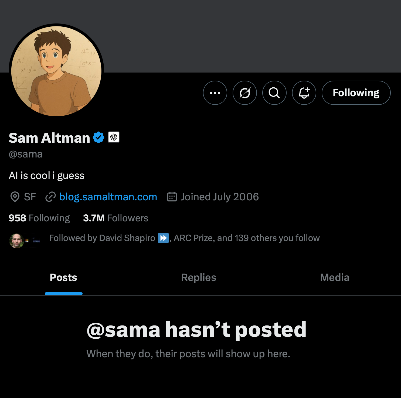Image resolution: width=401 pixels, height=398 pixels.
Task: Click the link chain icon
Action: tap(50, 197)
